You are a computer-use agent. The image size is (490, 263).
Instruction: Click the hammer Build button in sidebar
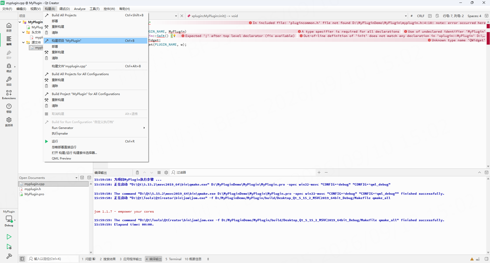click(x=9, y=256)
